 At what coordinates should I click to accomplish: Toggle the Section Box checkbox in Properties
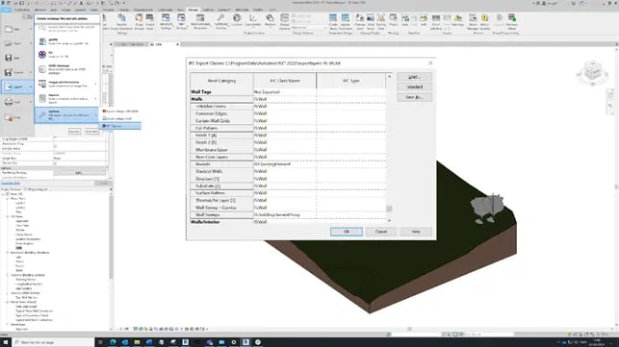click(55, 162)
